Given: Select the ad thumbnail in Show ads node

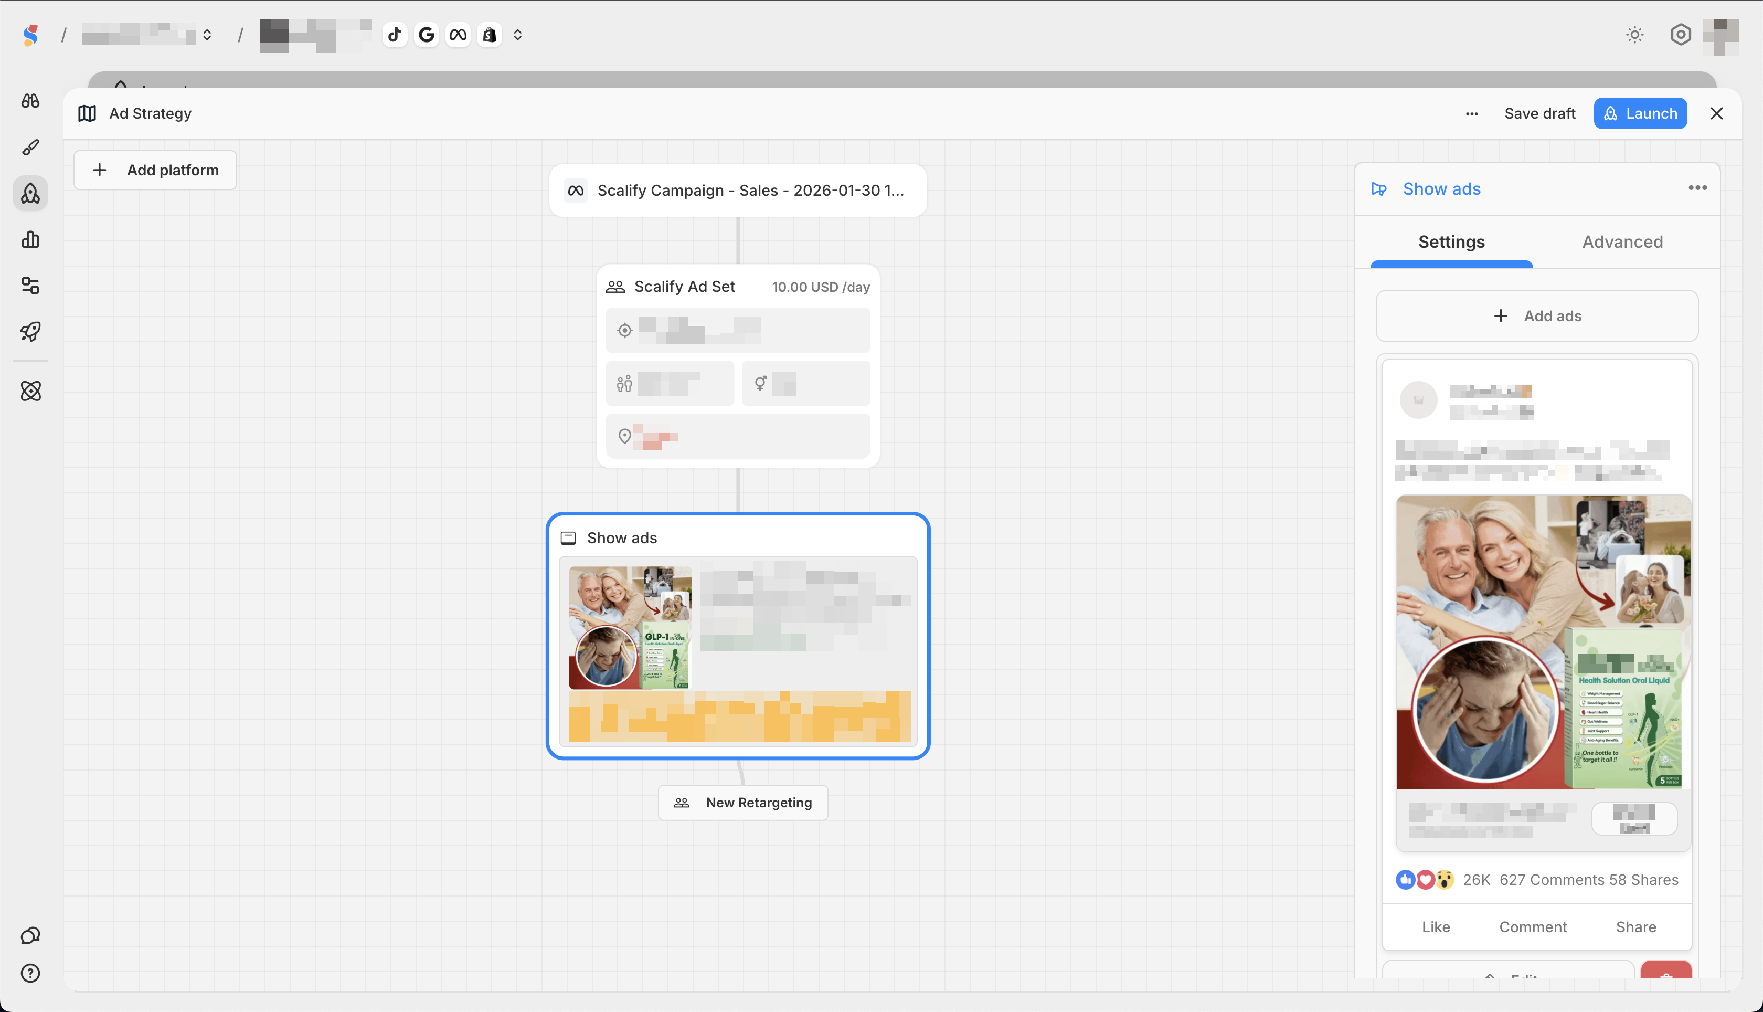Looking at the screenshot, I should click(630, 628).
